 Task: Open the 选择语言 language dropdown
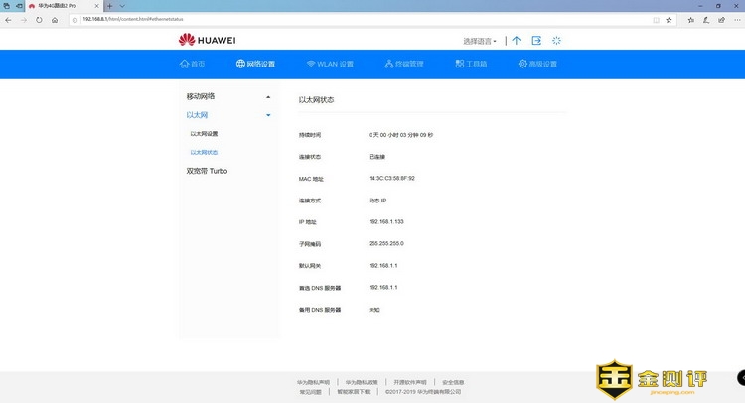[x=480, y=41]
